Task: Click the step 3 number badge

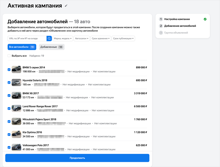Action: coord(161,33)
